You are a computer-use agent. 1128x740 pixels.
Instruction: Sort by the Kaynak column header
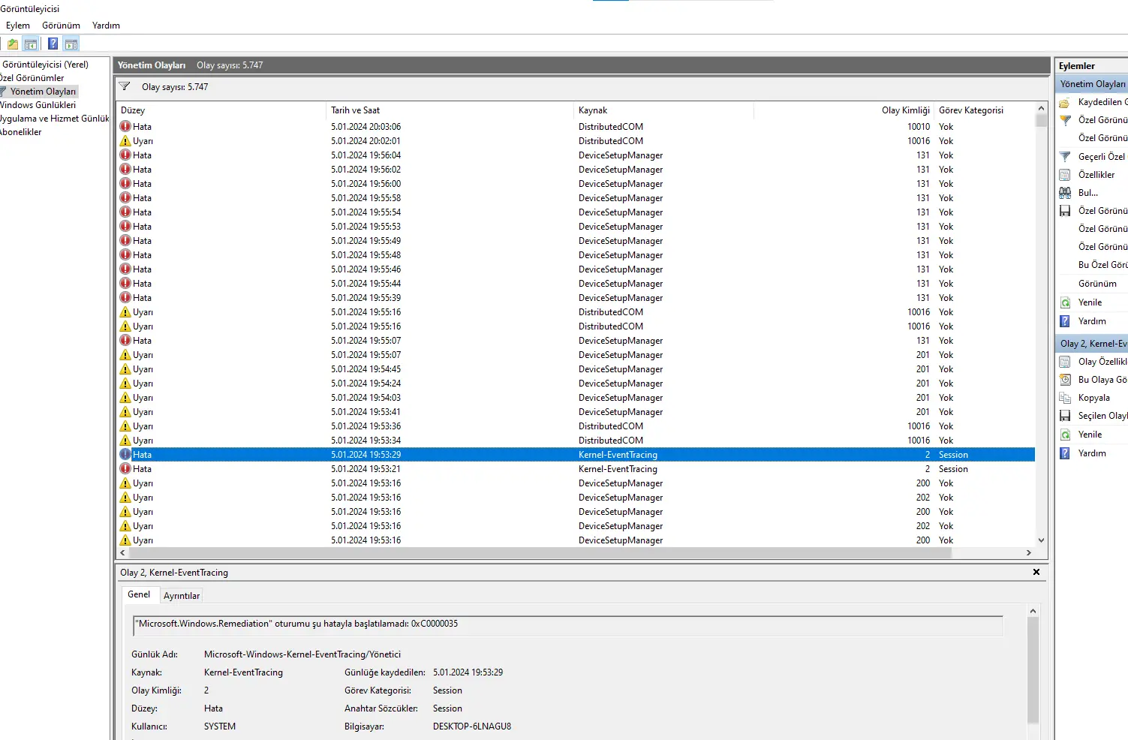(x=663, y=110)
